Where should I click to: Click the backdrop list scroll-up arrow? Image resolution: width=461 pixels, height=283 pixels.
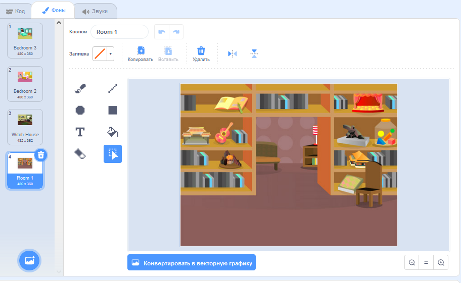59,23
